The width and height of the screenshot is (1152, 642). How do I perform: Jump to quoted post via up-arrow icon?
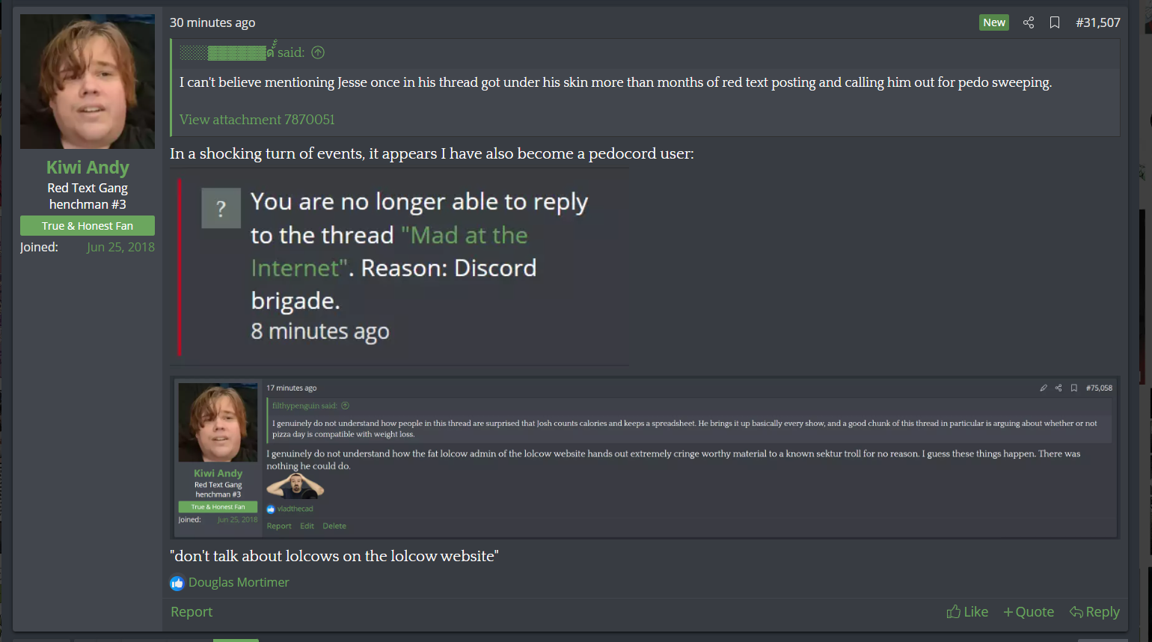click(318, 52)
